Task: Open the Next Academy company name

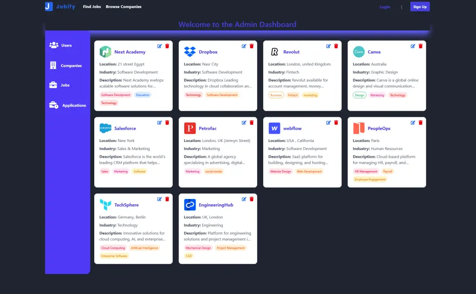Action: tap(129, 52)
